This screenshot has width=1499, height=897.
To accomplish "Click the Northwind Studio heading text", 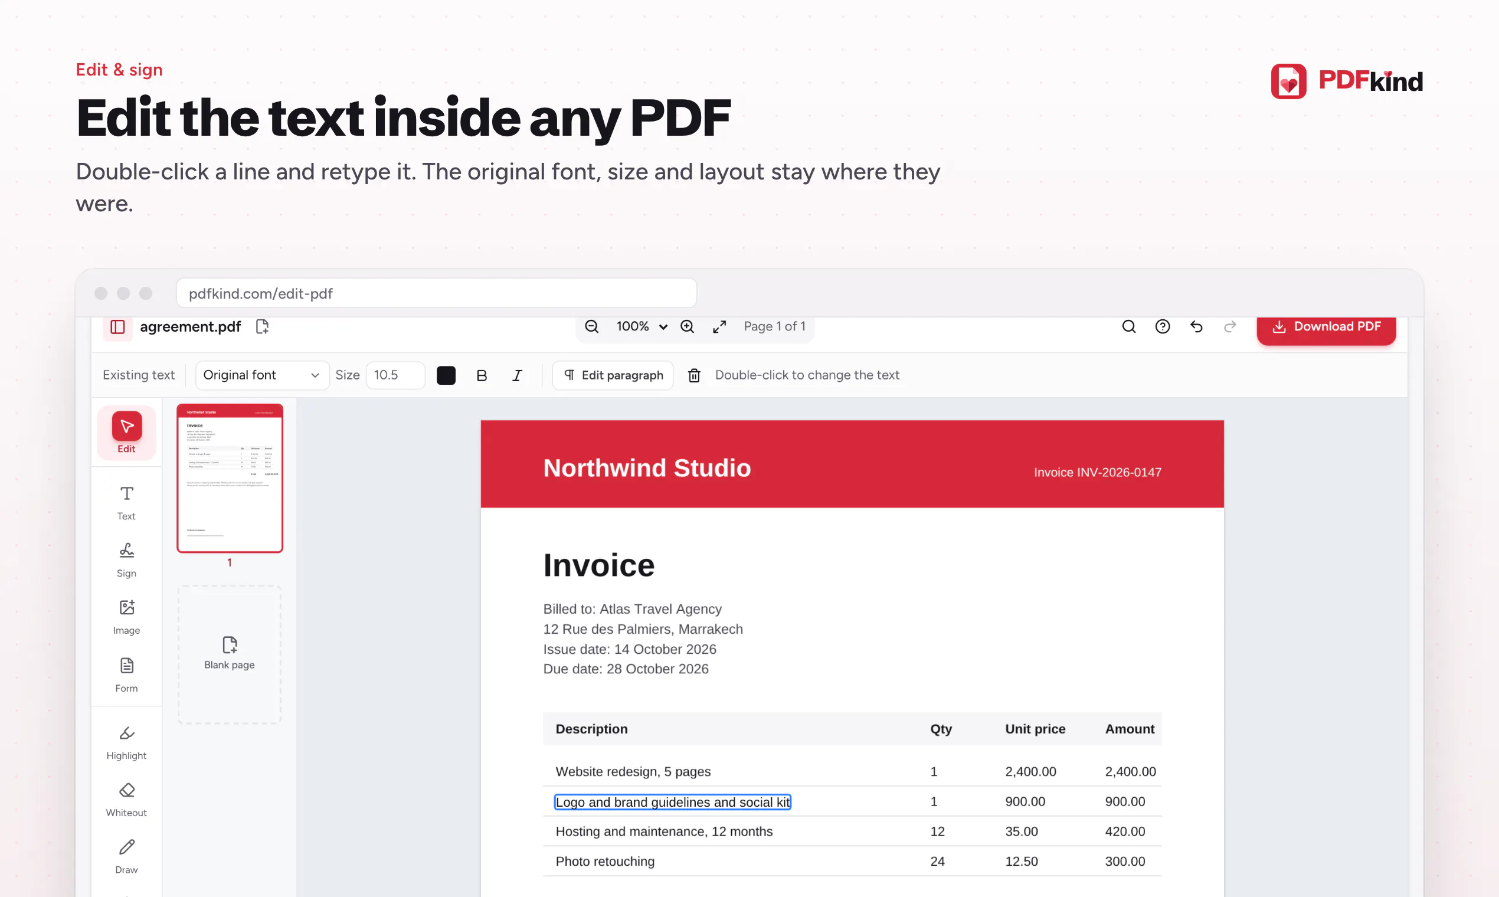I will [x=647, y=469].
